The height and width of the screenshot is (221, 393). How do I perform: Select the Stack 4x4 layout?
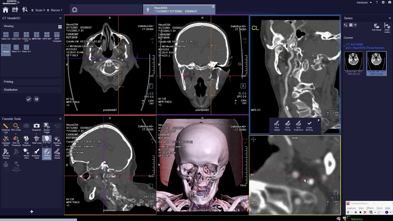pyautogui.click(x=16, y=36)
